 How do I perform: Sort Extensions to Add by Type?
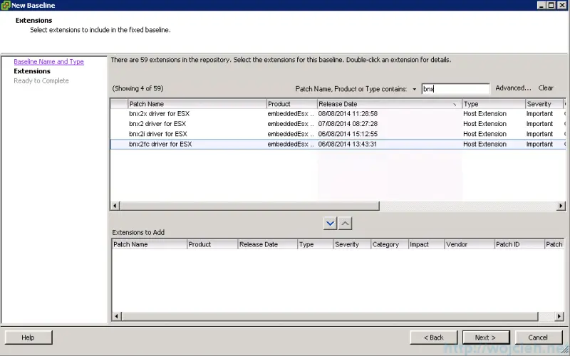coord(315,244)
